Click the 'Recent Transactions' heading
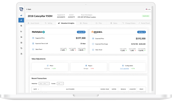 coord(39,78)
